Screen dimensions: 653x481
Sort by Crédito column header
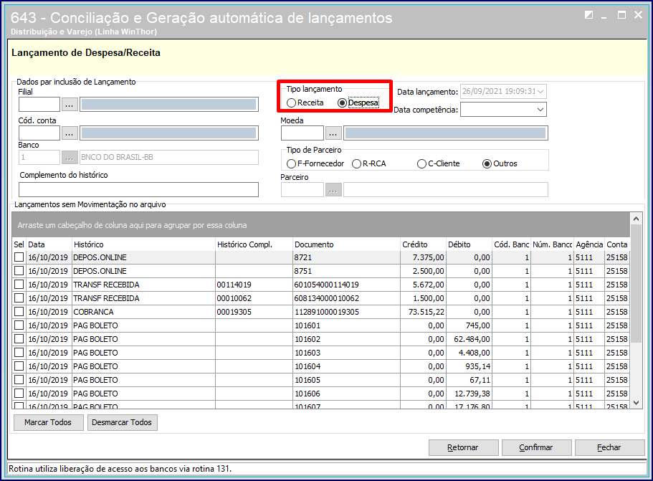[x=423, y=244]
